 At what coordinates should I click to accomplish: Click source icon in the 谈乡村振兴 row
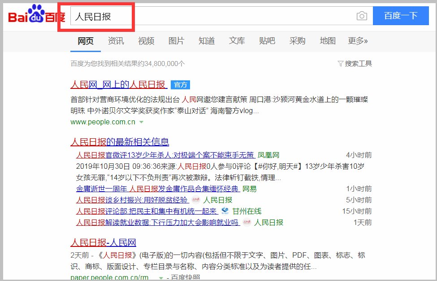195,200
